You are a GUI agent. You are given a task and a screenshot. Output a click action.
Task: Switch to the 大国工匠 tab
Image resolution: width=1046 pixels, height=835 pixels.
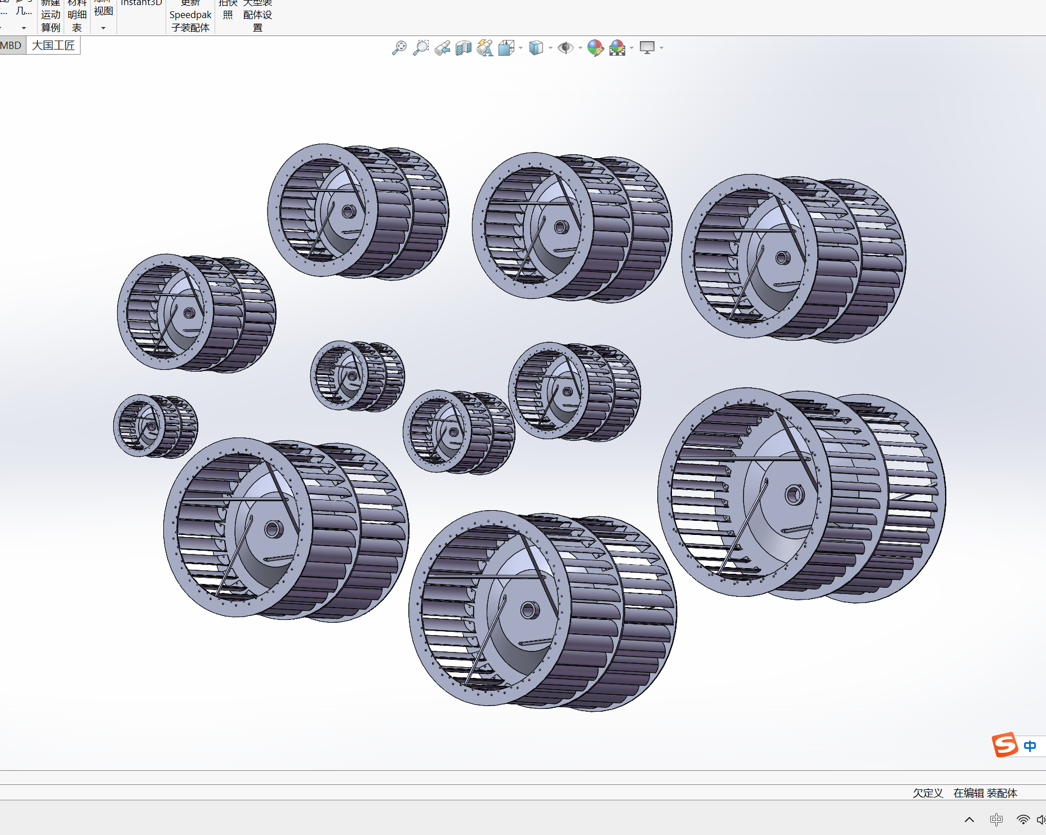(54, 46)
